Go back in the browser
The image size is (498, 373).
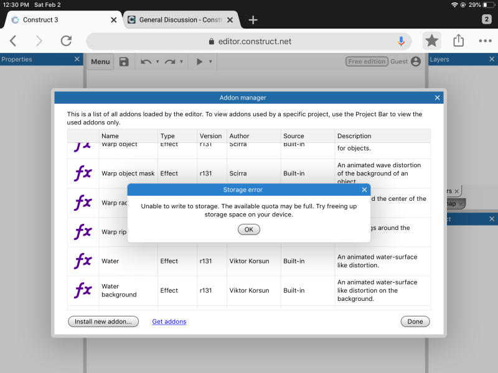pos(13,41)
